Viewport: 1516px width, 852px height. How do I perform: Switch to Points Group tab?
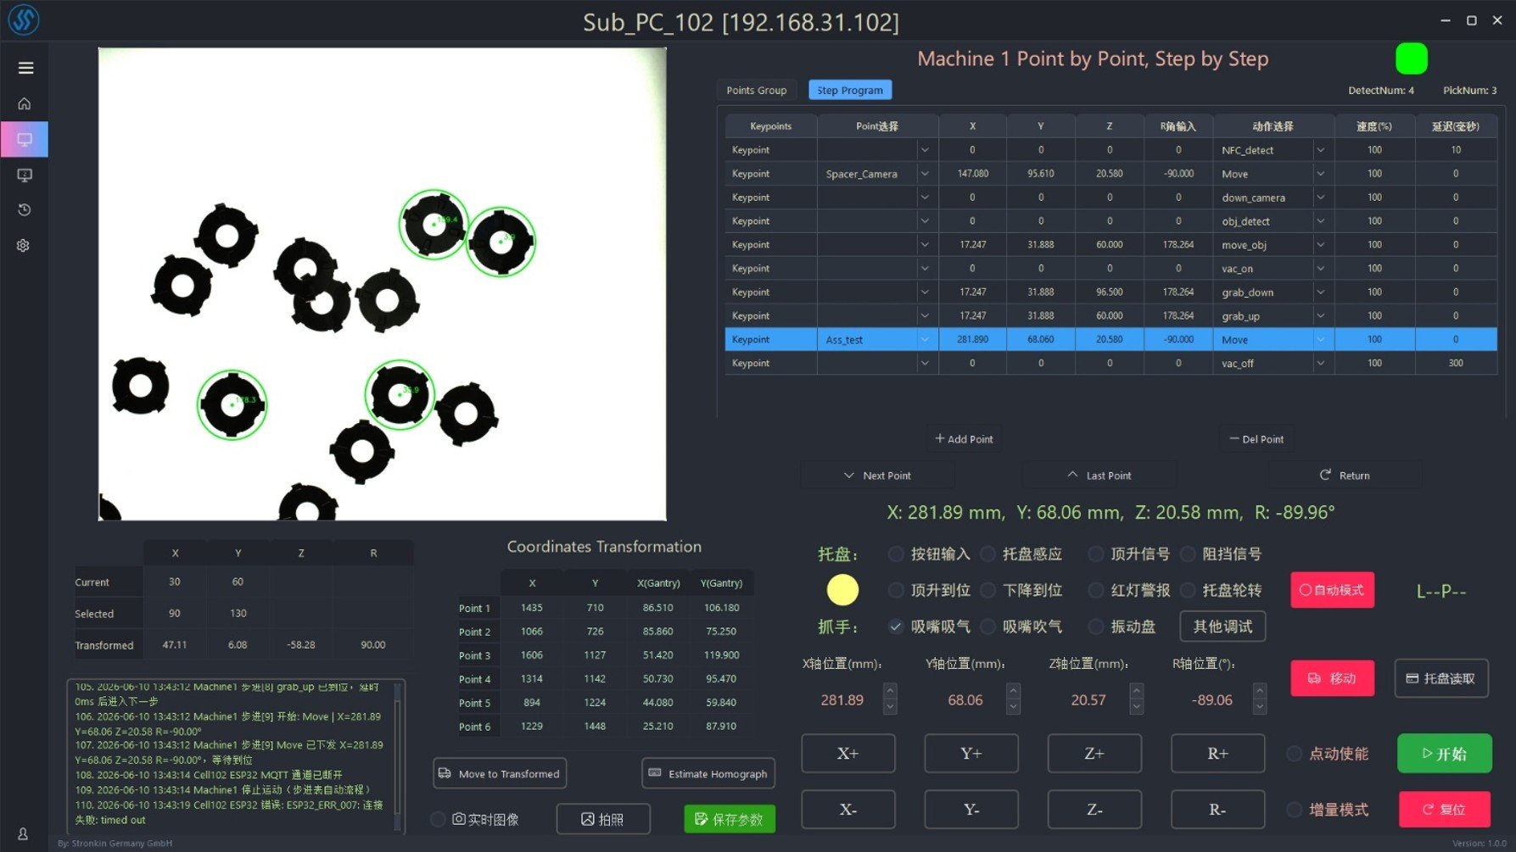[756, 90]
